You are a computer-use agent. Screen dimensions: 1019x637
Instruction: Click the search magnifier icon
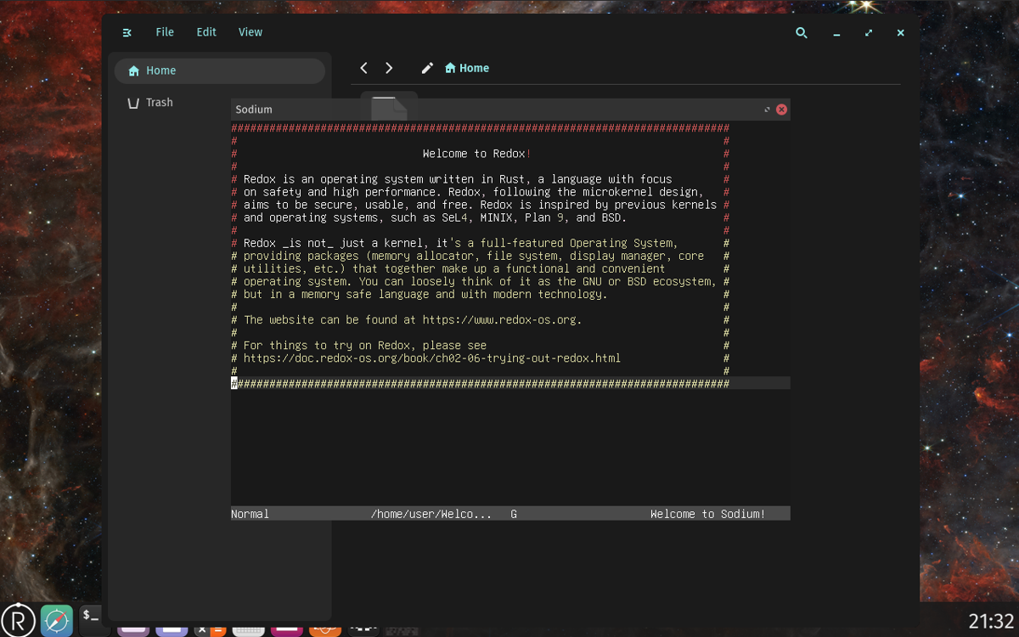(x=802, y=33)
